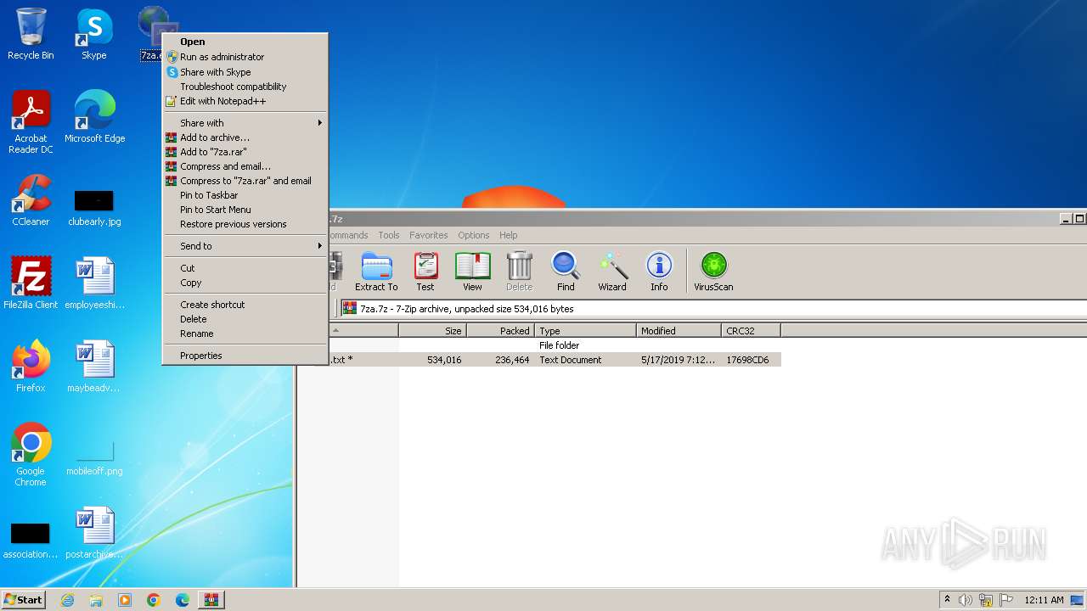Open the Tools menu in WinRAR
The image size is (1087, 611).
(x=389, y=235)
